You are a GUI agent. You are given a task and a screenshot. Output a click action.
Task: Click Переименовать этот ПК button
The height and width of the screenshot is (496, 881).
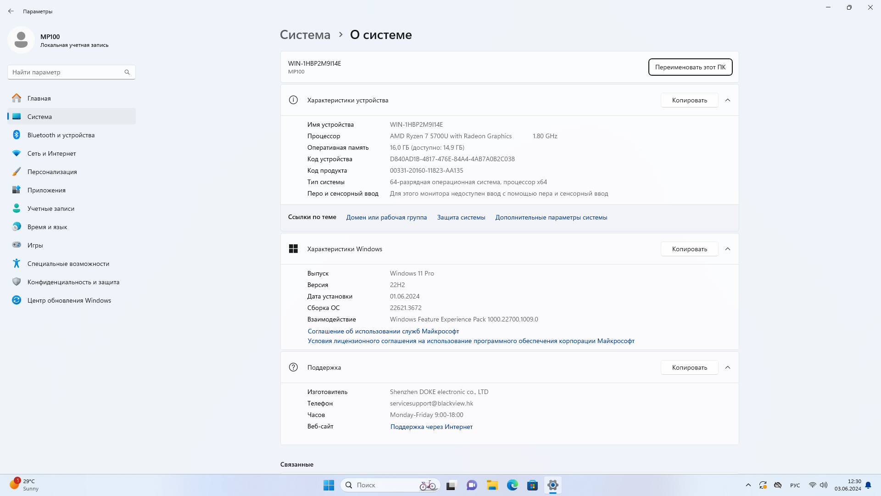[x=690, y=67]
